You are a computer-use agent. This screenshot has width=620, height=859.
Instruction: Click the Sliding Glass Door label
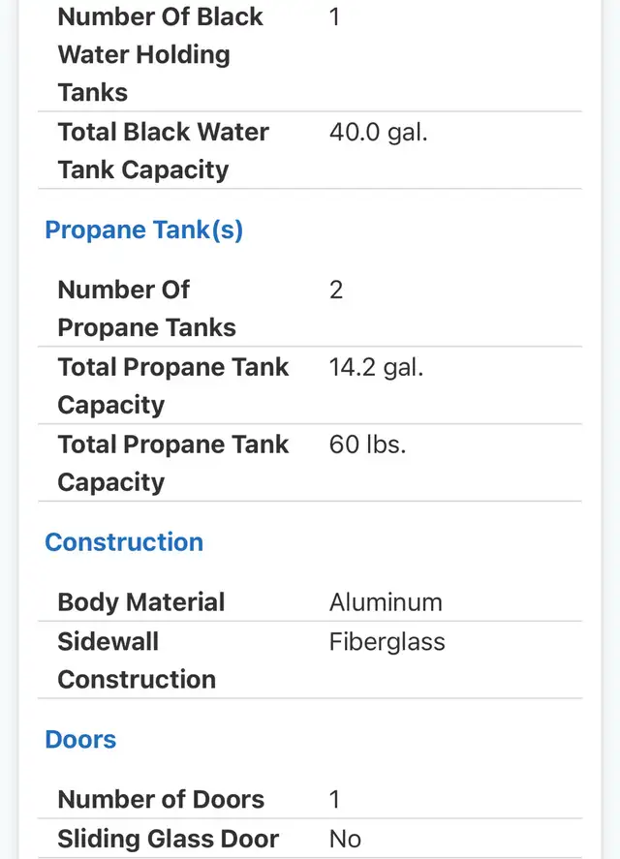(168, 839)
